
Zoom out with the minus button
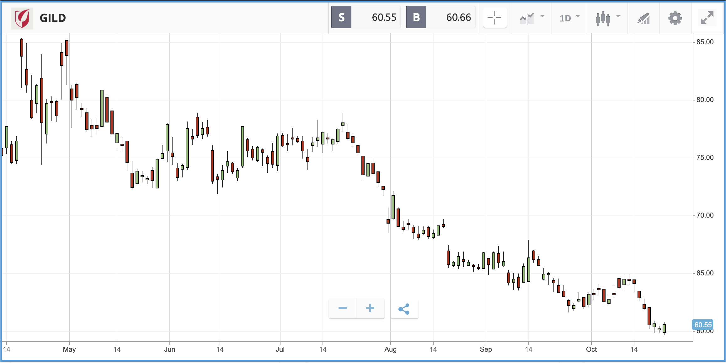pyautogui.click(x=342, y=308)
